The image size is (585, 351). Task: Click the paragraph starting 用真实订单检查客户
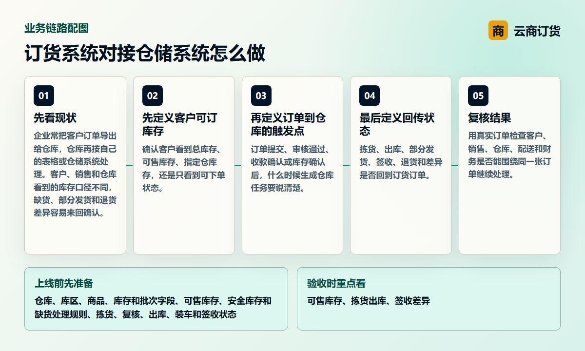tap(509, 155)
